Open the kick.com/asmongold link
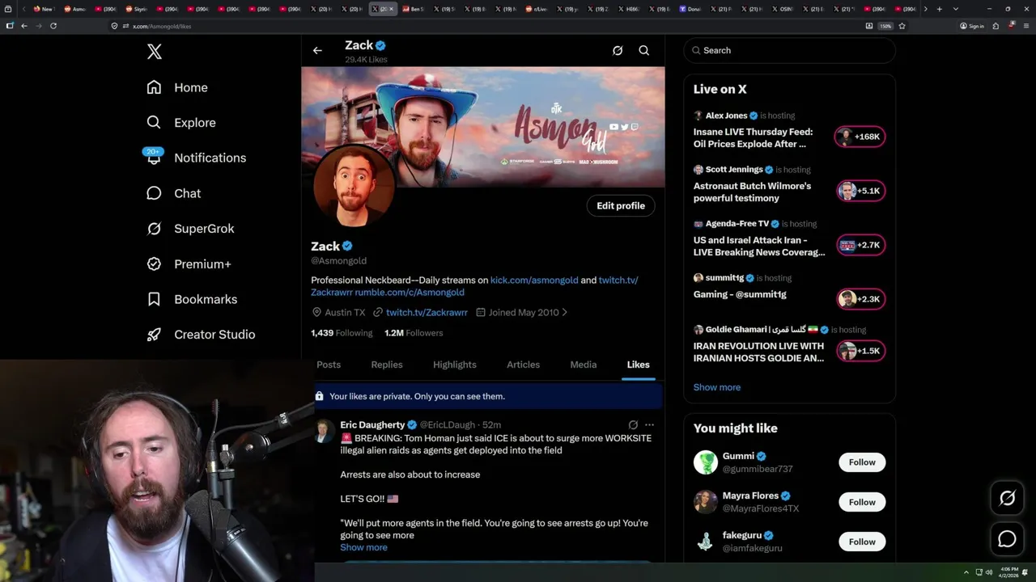Viewport: 1036px width, 582px height. tap(534, 280)
